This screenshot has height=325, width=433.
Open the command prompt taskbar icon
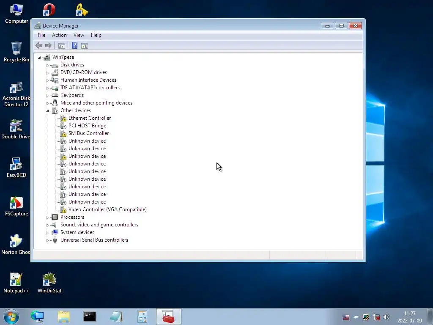point(90,317)
